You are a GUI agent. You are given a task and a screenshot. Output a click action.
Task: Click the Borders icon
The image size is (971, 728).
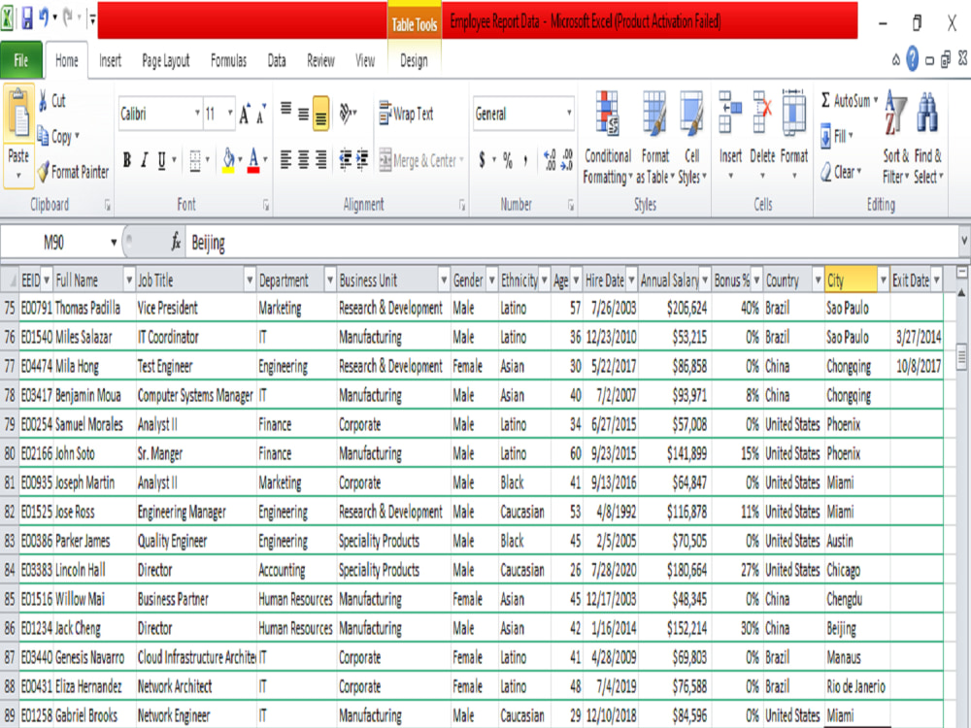click(195, 160)
